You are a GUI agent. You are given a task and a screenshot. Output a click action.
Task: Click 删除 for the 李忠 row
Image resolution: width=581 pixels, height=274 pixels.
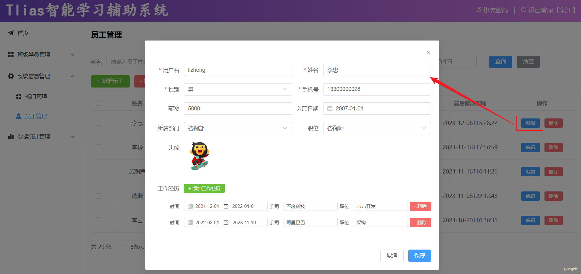point(553,123)
